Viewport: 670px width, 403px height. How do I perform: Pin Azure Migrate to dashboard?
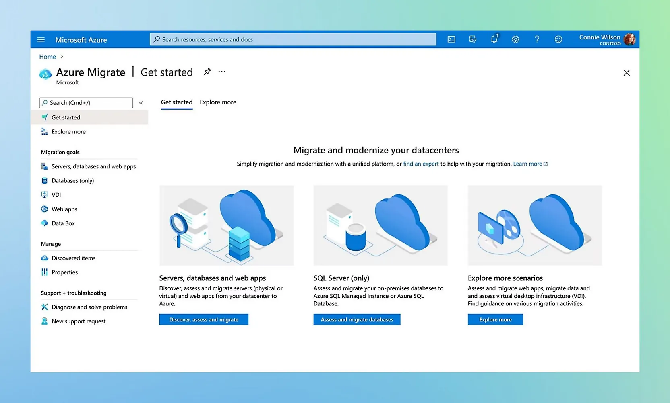(207, 72)
